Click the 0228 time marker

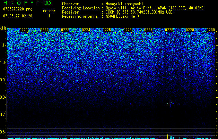tap(169, 30)
